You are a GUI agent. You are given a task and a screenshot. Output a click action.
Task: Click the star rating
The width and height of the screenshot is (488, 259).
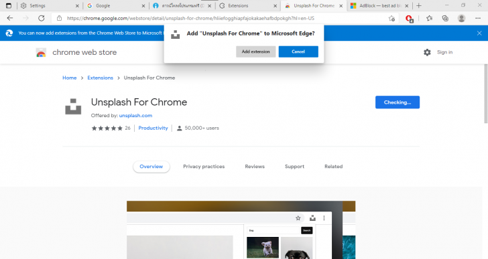[107, 128]
